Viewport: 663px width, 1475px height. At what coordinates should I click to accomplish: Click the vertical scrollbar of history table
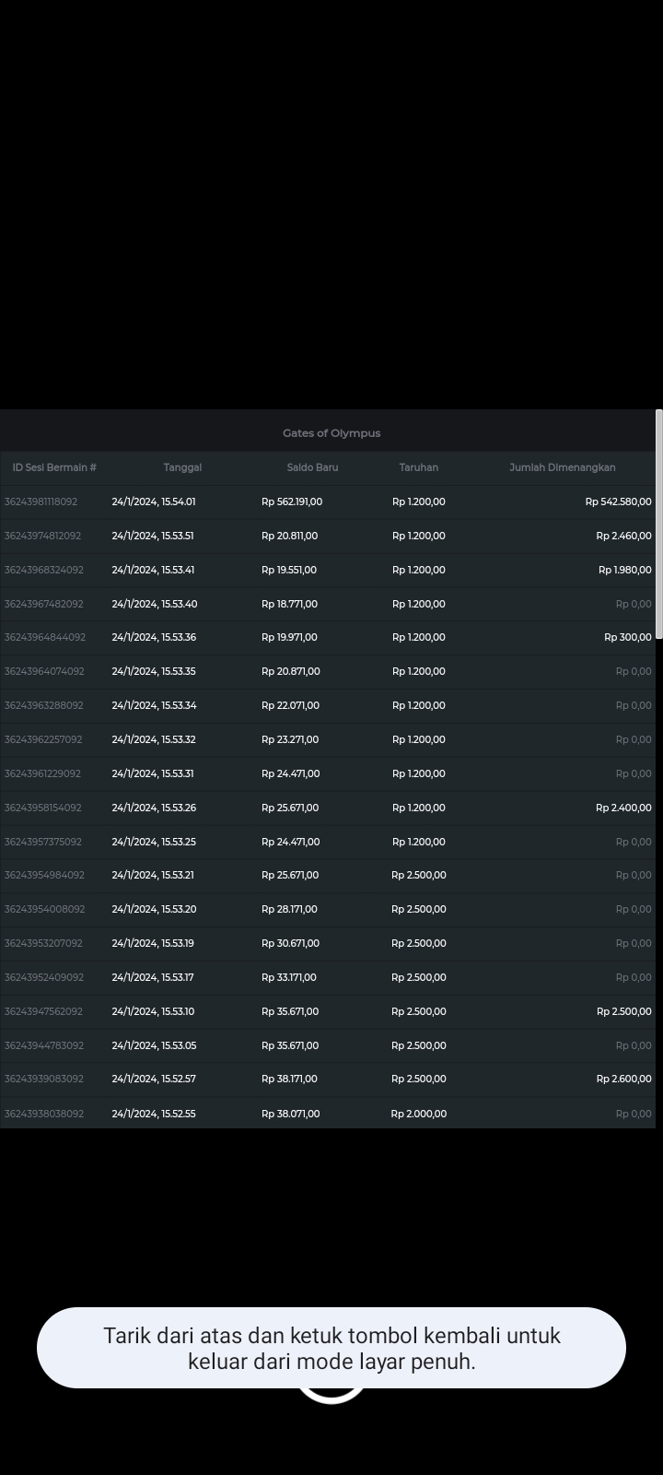click(x=658, y=525)
